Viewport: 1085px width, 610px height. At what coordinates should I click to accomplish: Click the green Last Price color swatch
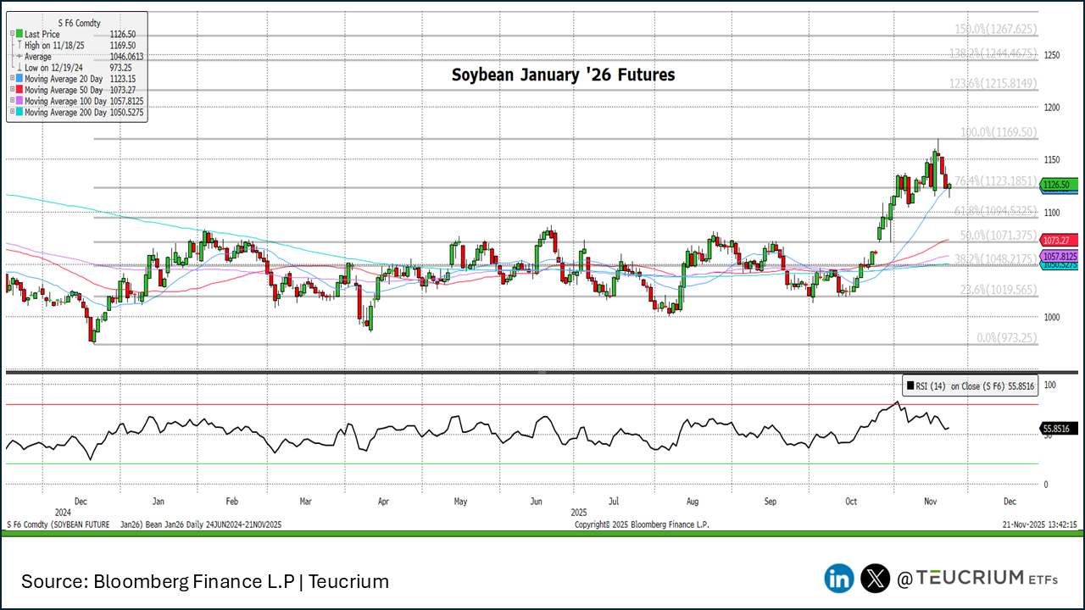tap(19, 34)
